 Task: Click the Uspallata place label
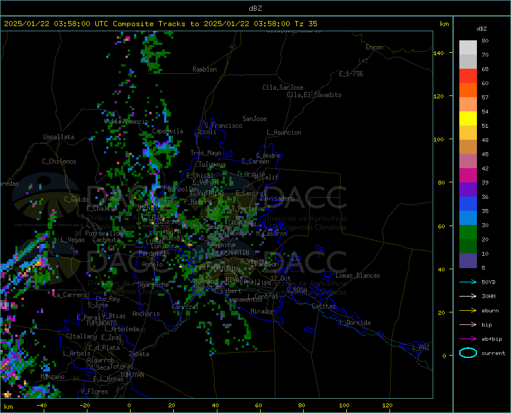point(58,137)
